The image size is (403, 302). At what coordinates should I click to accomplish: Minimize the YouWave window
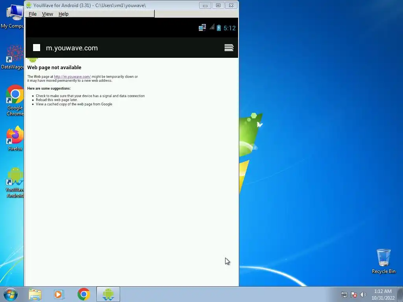click(x=205, y=6)
